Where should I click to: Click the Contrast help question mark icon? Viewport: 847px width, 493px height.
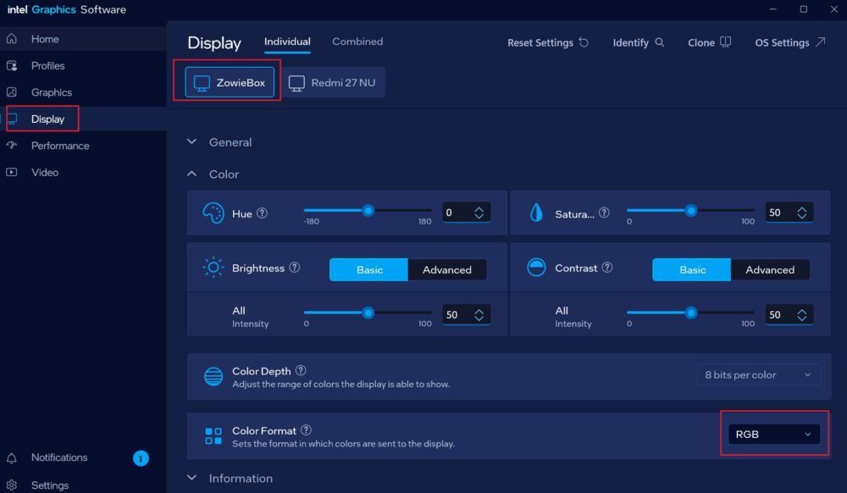click(607, 268)
